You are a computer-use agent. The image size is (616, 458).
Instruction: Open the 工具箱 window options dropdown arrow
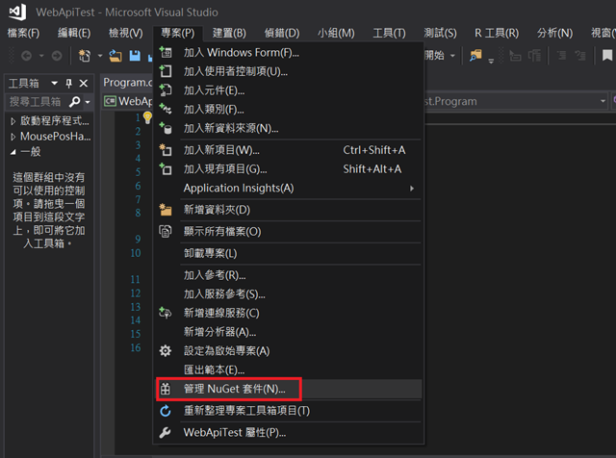[54, 84]
